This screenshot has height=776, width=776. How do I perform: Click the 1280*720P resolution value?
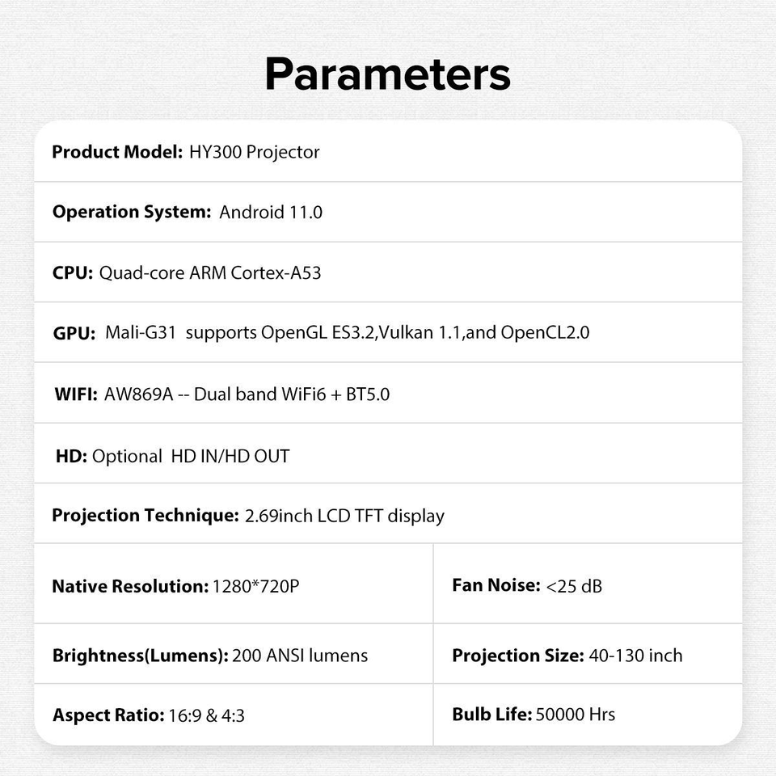click(255, 586)
